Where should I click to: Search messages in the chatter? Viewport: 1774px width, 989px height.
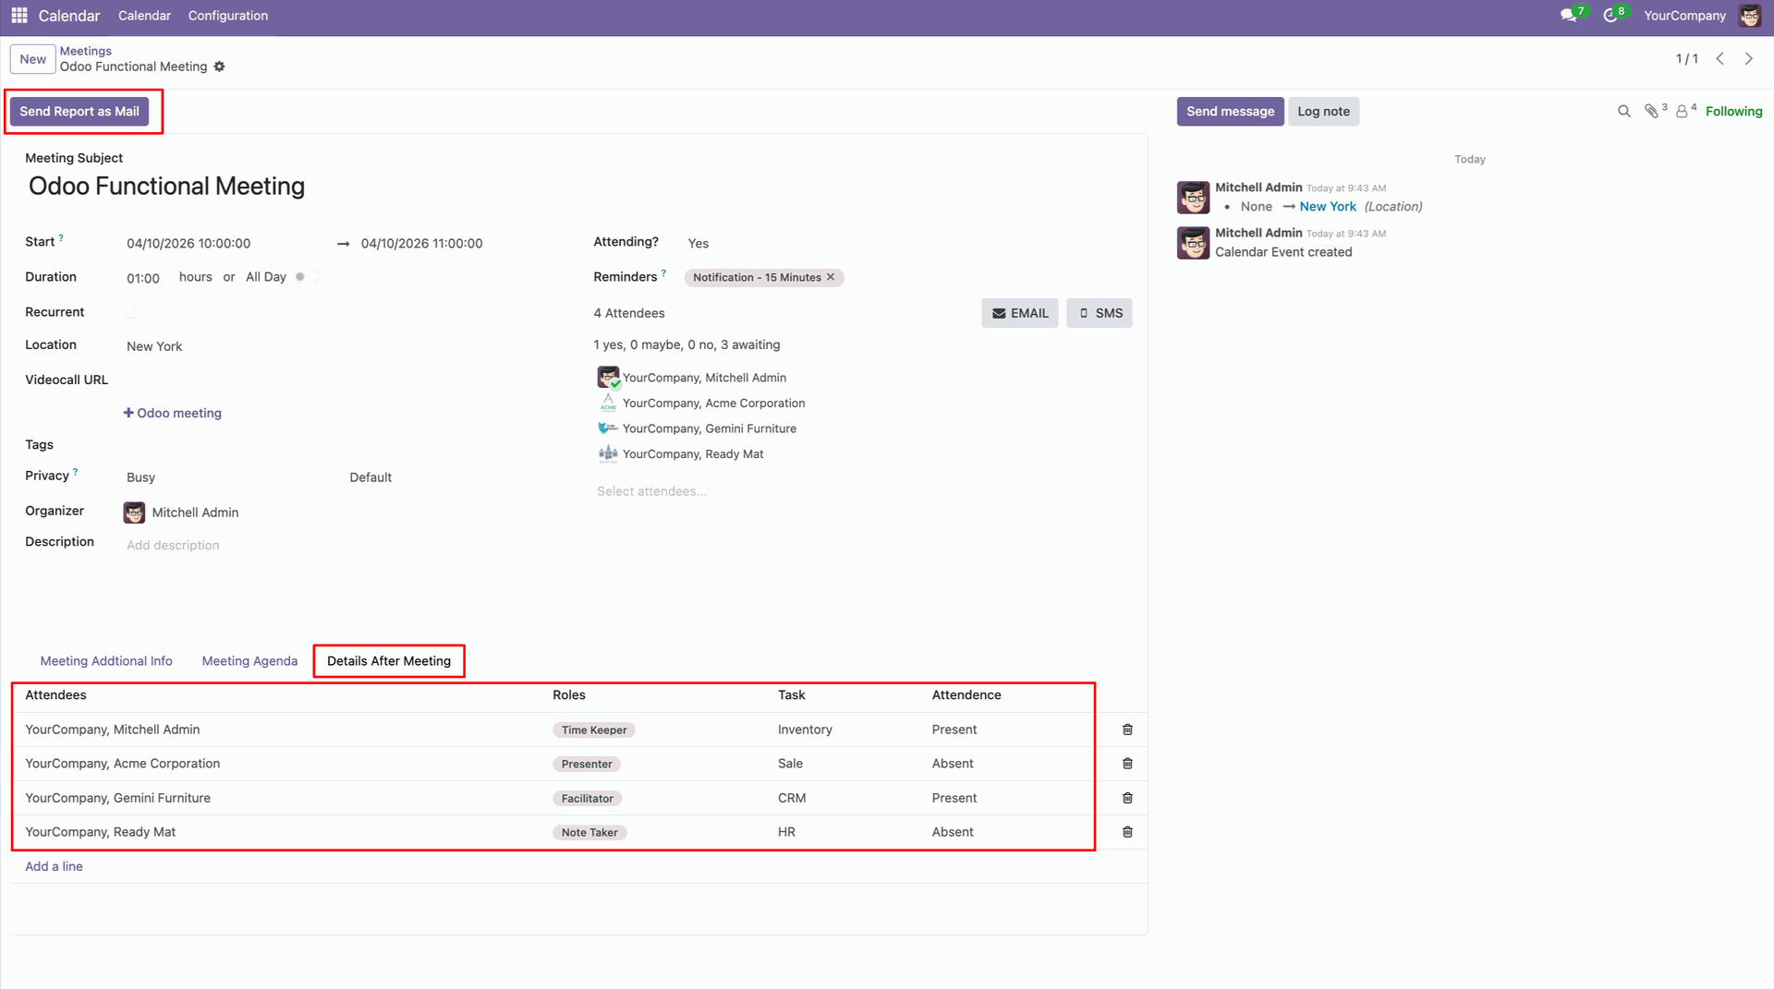pyautogui.click(x=1624, y=112)
